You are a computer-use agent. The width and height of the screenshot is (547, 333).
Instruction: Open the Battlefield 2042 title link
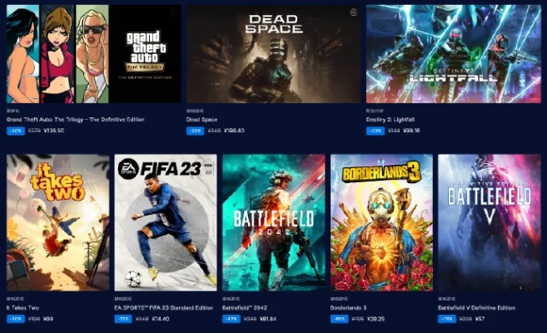pyautogui.click(x=245, y=308)
